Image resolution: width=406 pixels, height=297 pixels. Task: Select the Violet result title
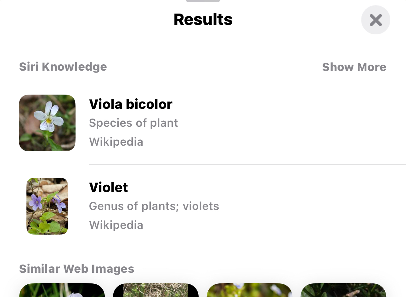point(109,187)
